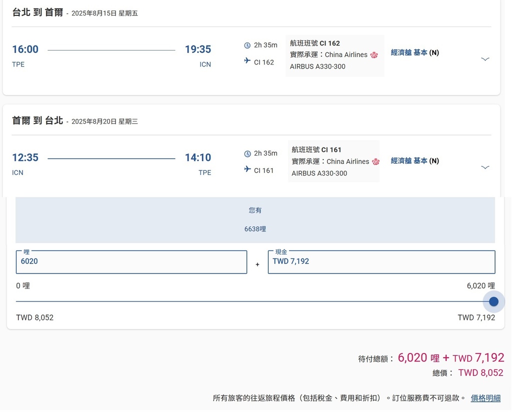Viewport: 512px width, 417px height.
Task: Click China Airlines plum blossom logo for CI 162
Action: coord(374,55)
